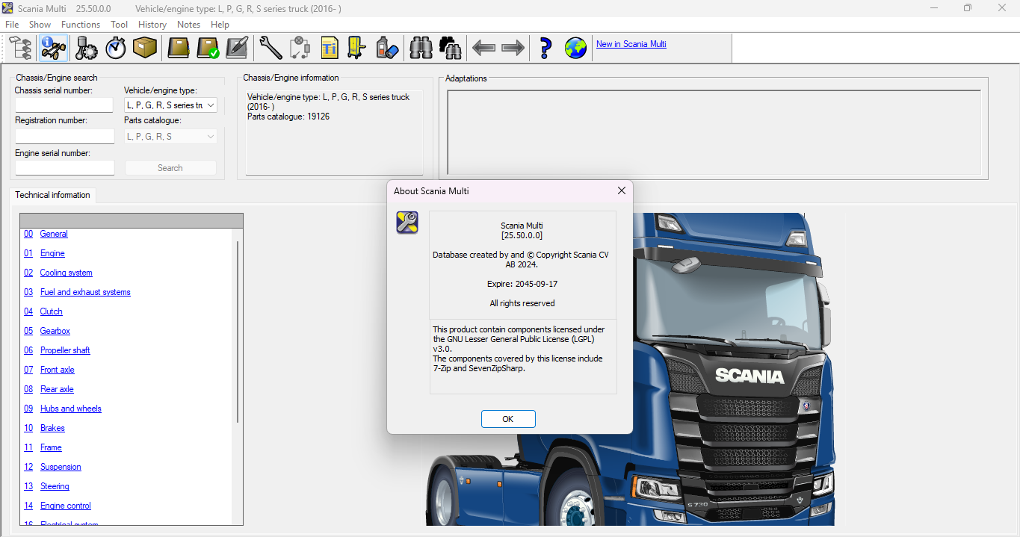
Task: Open the Functions menu
Action: (x=81, y=25)
